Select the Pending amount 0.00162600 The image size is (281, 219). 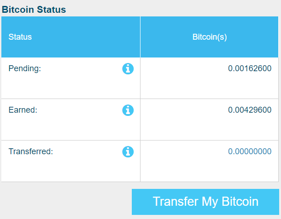click(249, 68)
